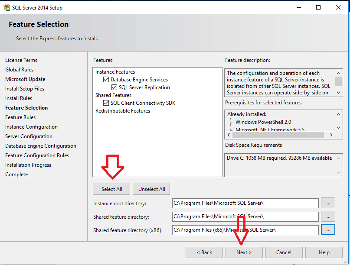Select Windows PowerShell 2.0 prerequisite

263,122
